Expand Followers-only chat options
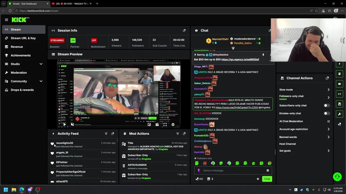346x194 pixels. [x=328, y=98]
